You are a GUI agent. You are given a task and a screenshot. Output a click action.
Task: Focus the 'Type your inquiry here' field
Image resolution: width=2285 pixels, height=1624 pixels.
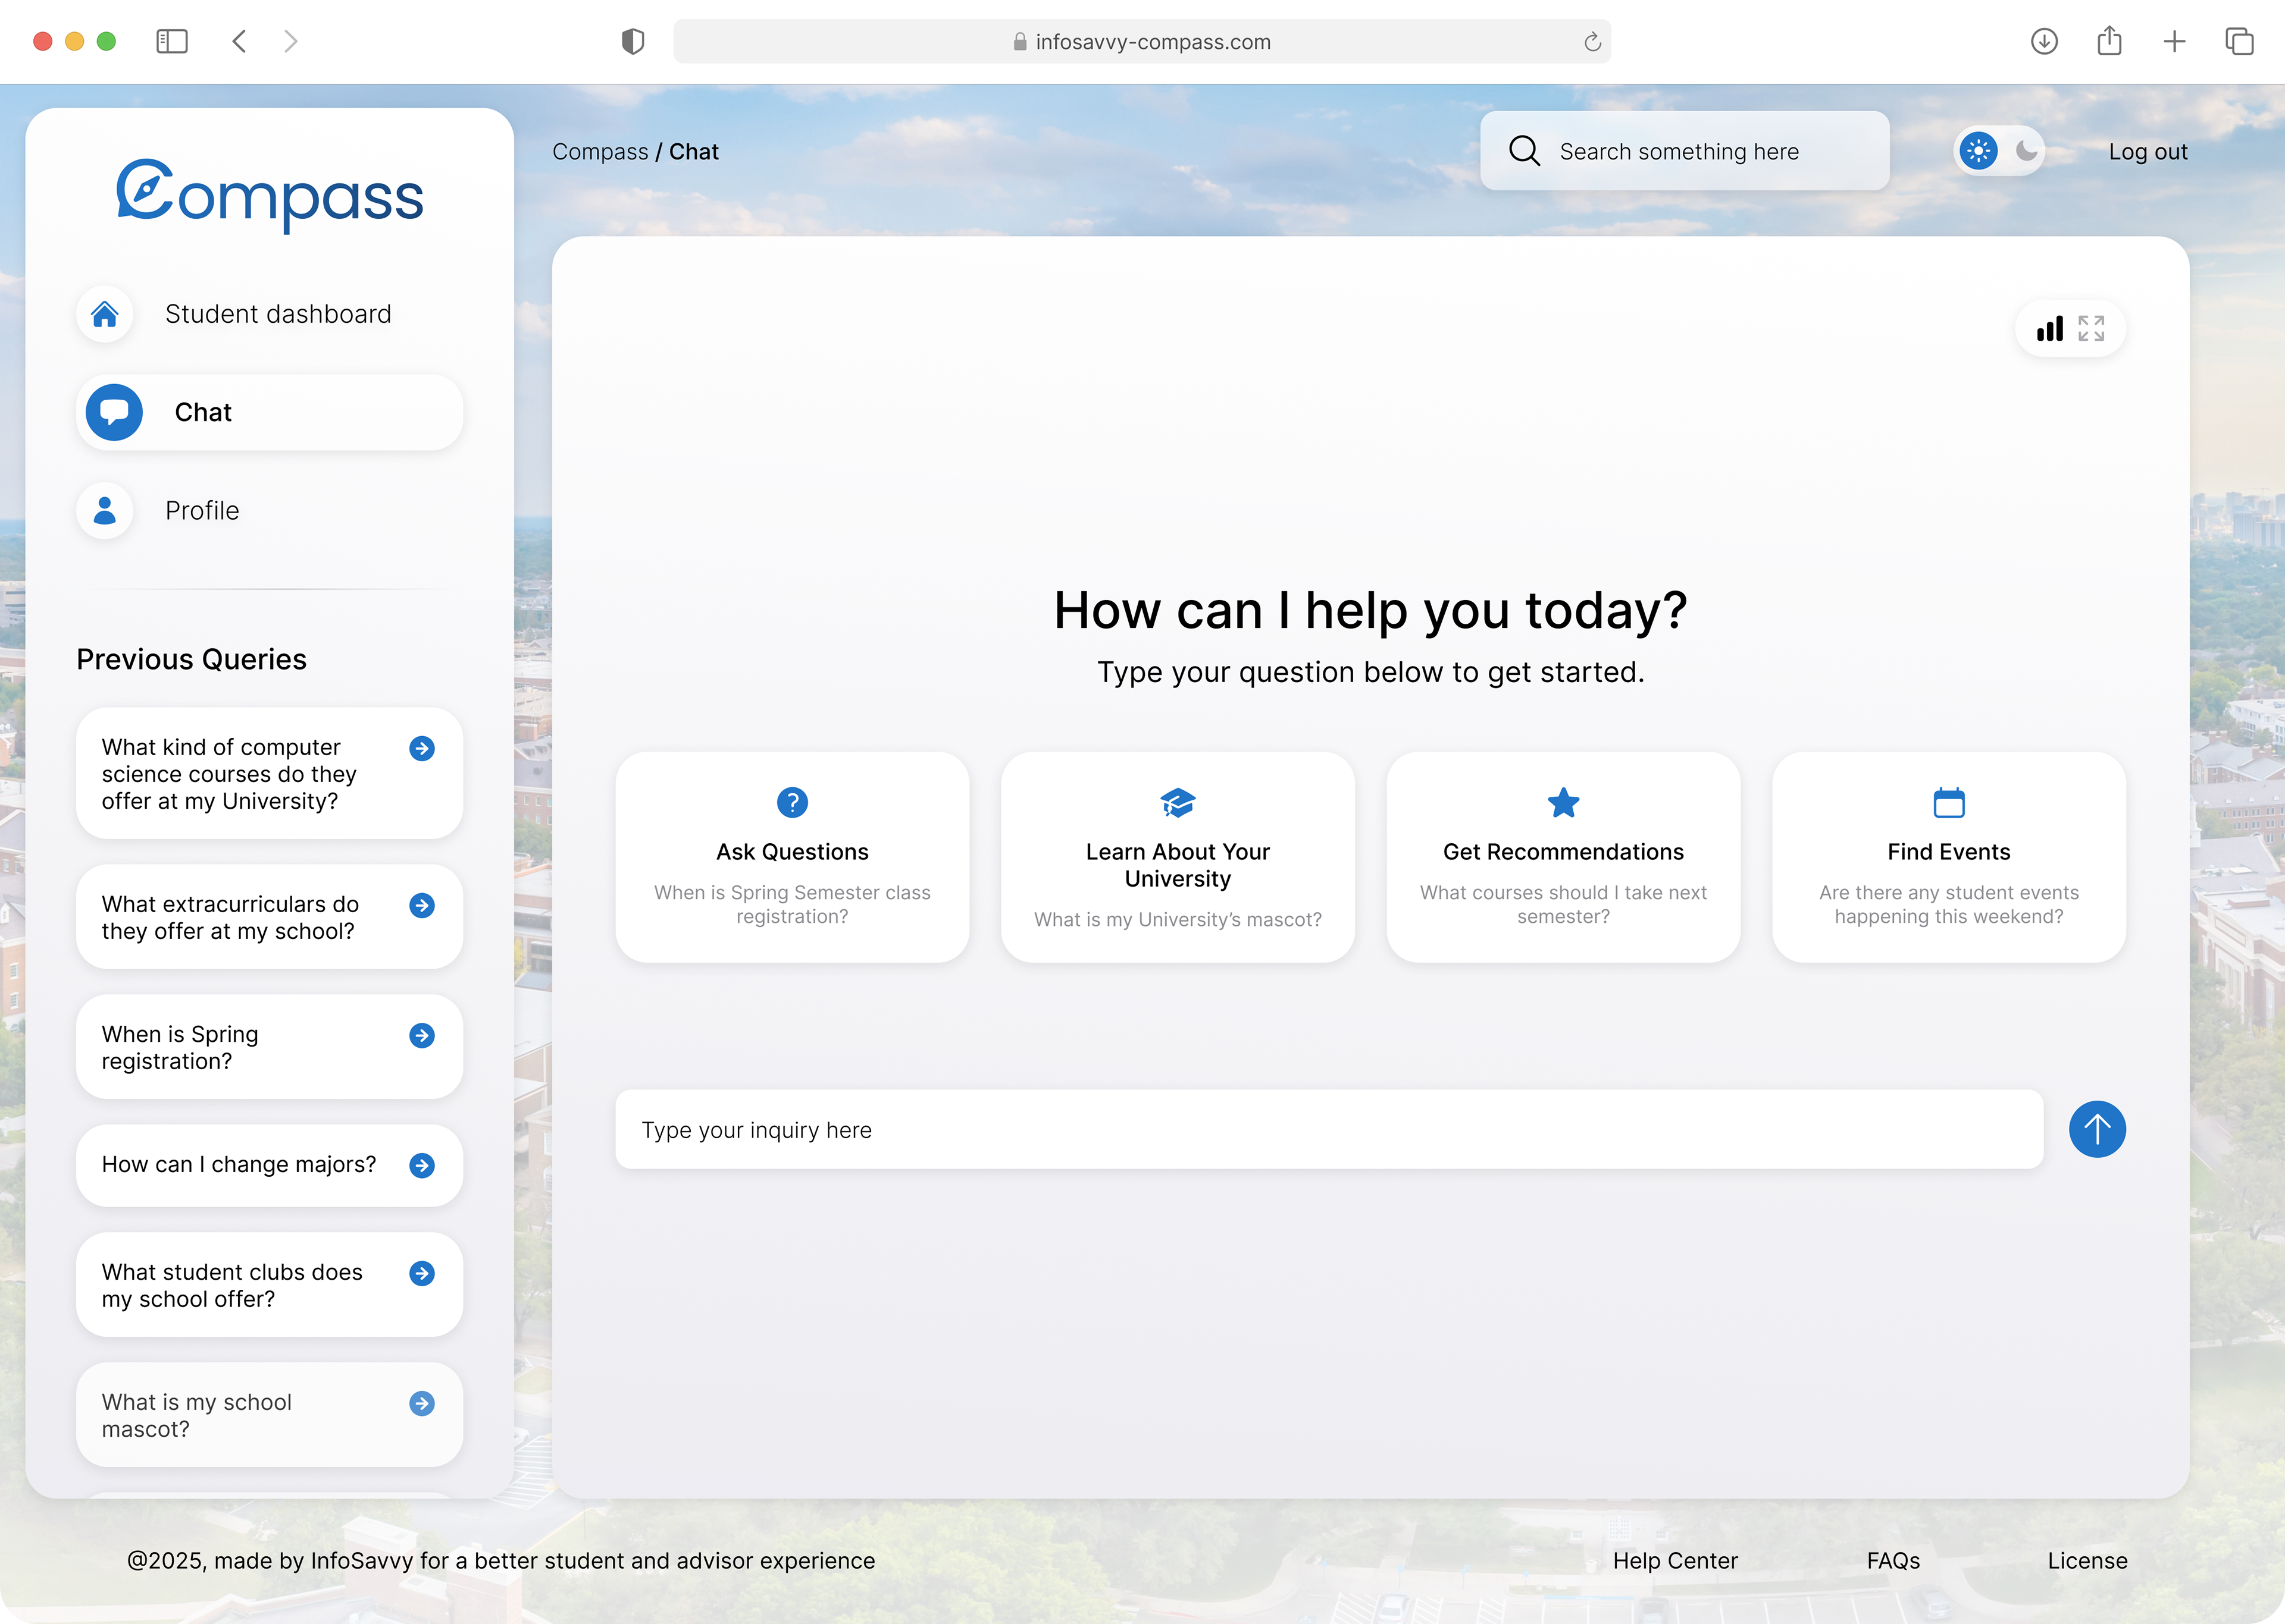click(1329, 1129)
